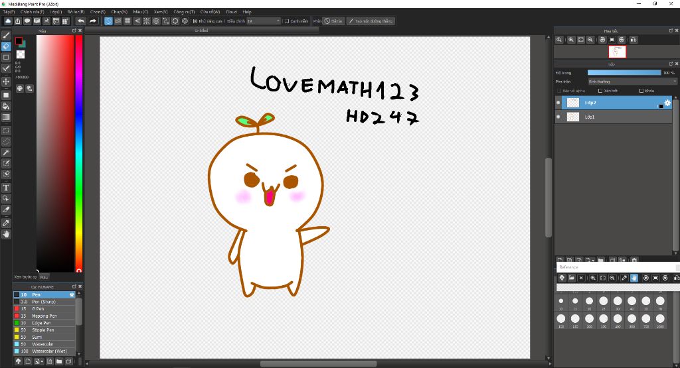Open Lớp(L) layer menu
680x368 pixels.
(x=56, y=12)
